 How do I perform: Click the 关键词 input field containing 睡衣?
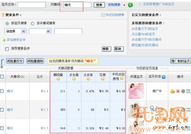coord(77,5)
